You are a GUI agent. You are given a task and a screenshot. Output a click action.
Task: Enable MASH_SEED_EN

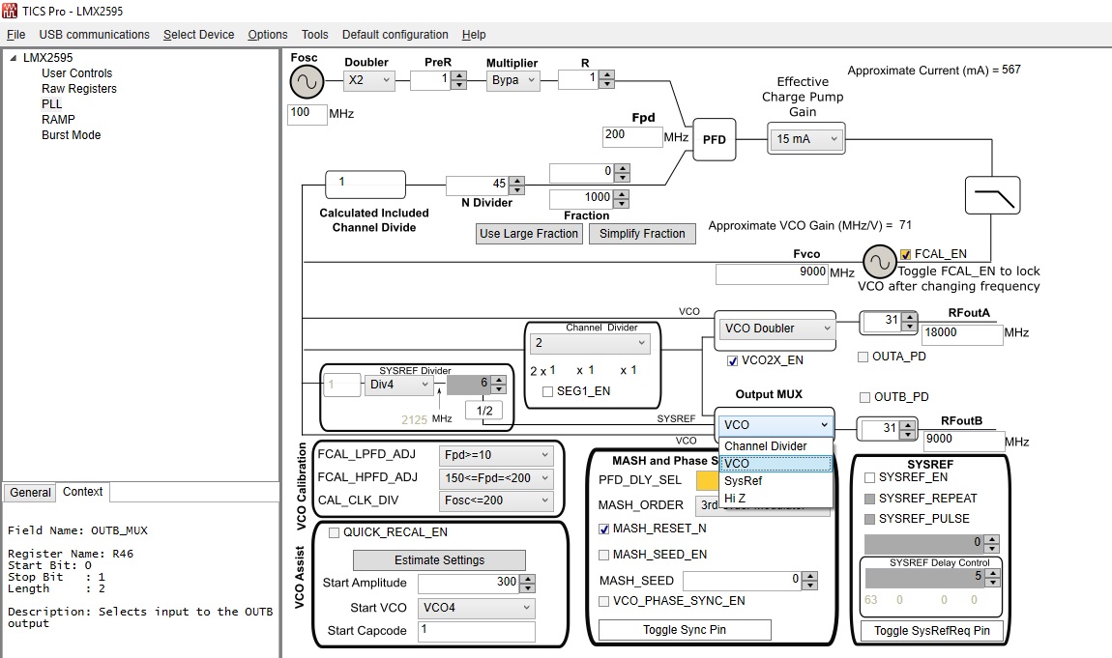point(604,555)
